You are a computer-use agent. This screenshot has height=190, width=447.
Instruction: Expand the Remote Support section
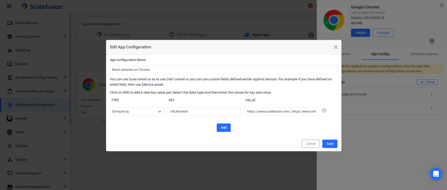(x=65, y=173)
